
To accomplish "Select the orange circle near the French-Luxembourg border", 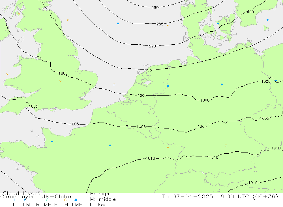I will 168,147.
